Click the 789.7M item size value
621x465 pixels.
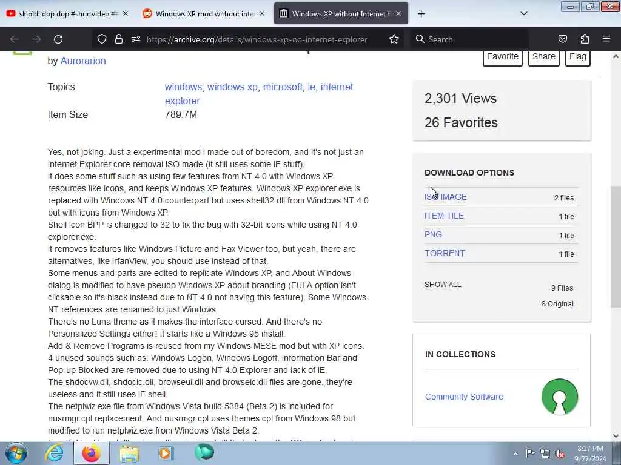pyautogui.click(x=181, y=114)
